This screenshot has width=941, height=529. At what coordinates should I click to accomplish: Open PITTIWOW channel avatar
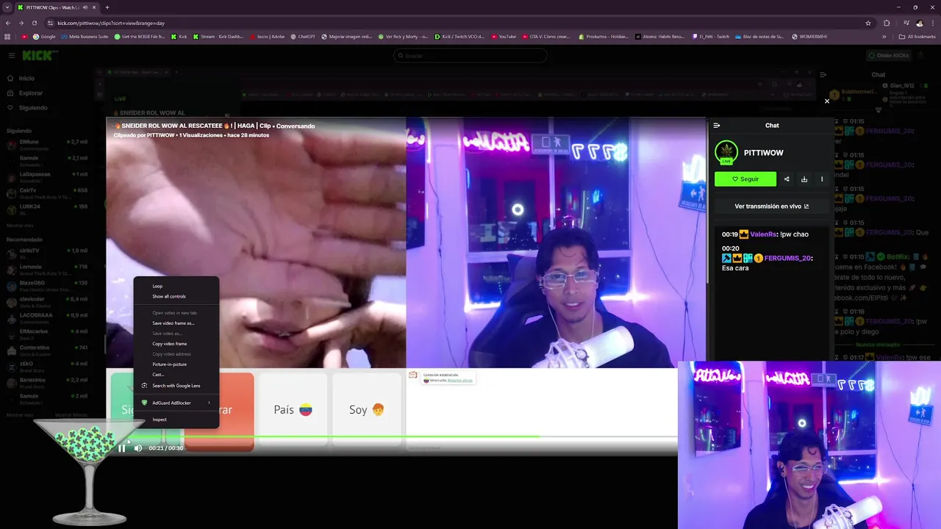tap(726, 152)
